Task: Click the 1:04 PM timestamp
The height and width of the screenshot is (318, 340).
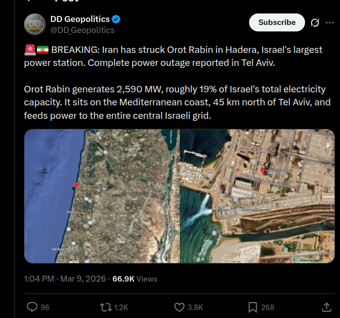Action: (x=38, y=279)
